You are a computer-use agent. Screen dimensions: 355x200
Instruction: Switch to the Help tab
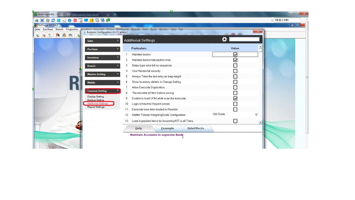(x=139, y=128)
